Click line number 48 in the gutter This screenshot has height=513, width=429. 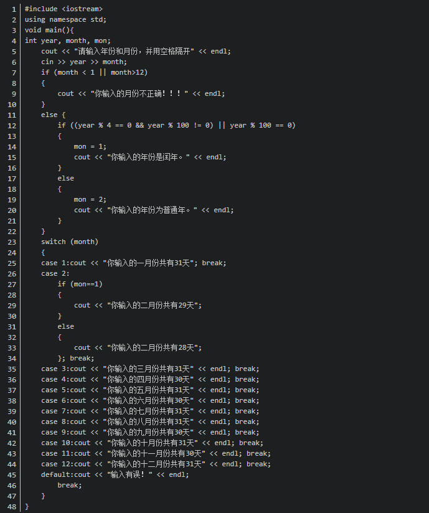pos(12,506)
